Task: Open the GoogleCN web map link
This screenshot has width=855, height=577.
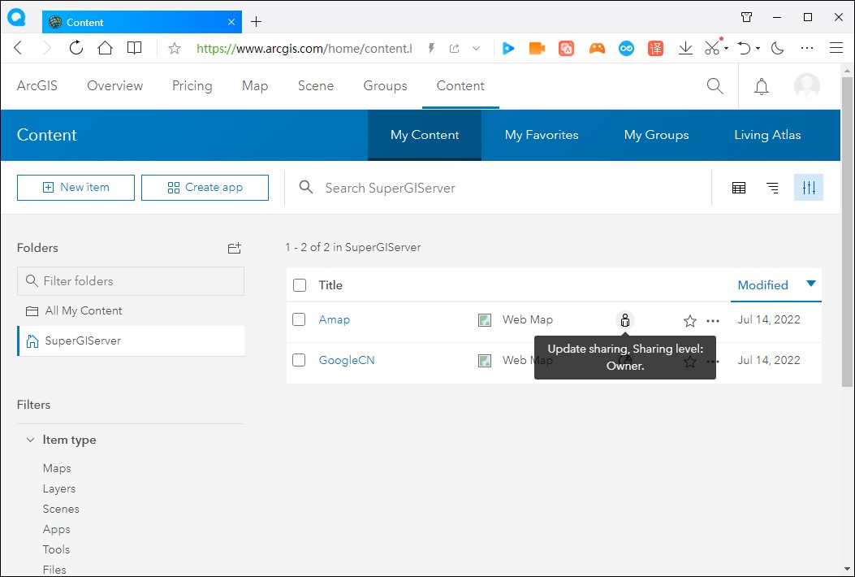Action: coord(347,360)
